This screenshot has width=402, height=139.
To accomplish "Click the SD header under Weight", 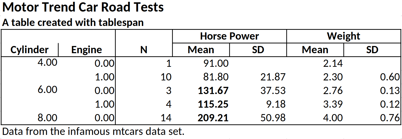I will click(x=372, y=50).
